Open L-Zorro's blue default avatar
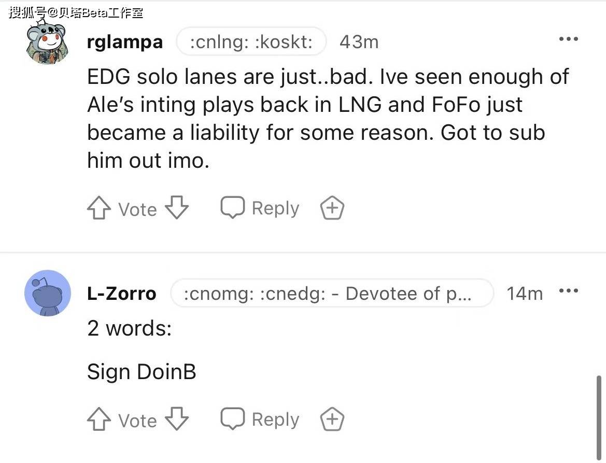This screenshot has height=463, width=606. pos(48,293)
